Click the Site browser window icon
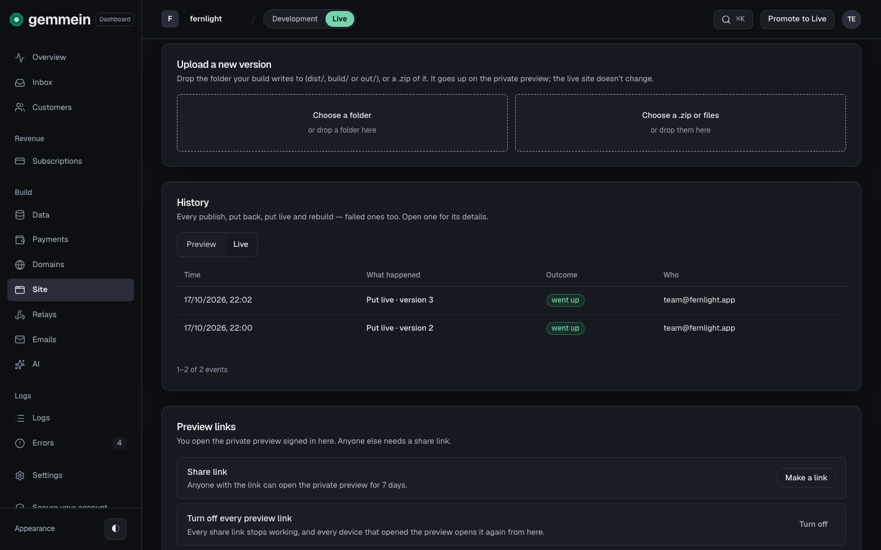Viewport: 881px width, 550px height. pyautogui.click(x=20, y=290)
